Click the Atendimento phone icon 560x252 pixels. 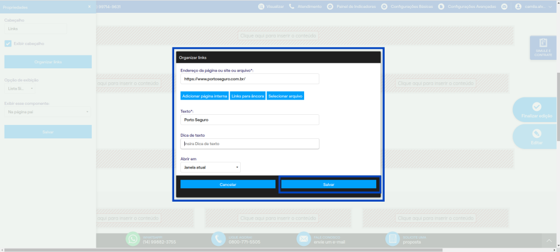coord(291,6)
